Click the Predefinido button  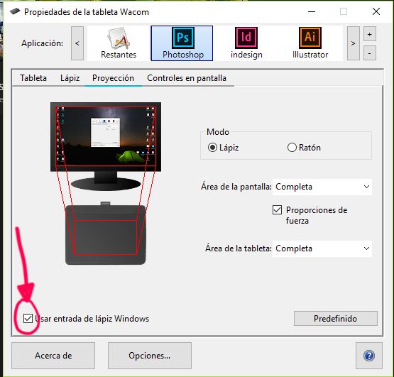[336, 319]
